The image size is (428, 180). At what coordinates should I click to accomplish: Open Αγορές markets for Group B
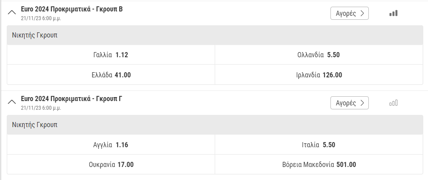click(x=349, y=13)
